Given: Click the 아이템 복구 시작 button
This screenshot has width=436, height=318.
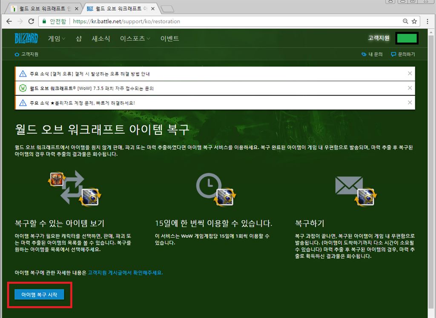Looking at the screenshot, I should 39,295.
